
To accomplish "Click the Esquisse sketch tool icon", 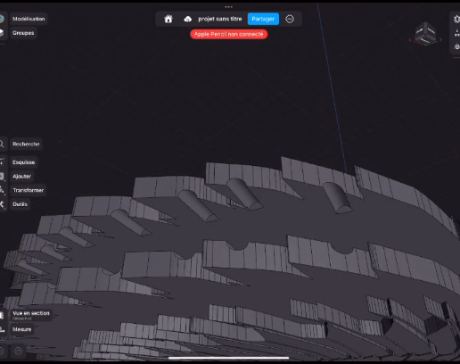I will [2, 162].
